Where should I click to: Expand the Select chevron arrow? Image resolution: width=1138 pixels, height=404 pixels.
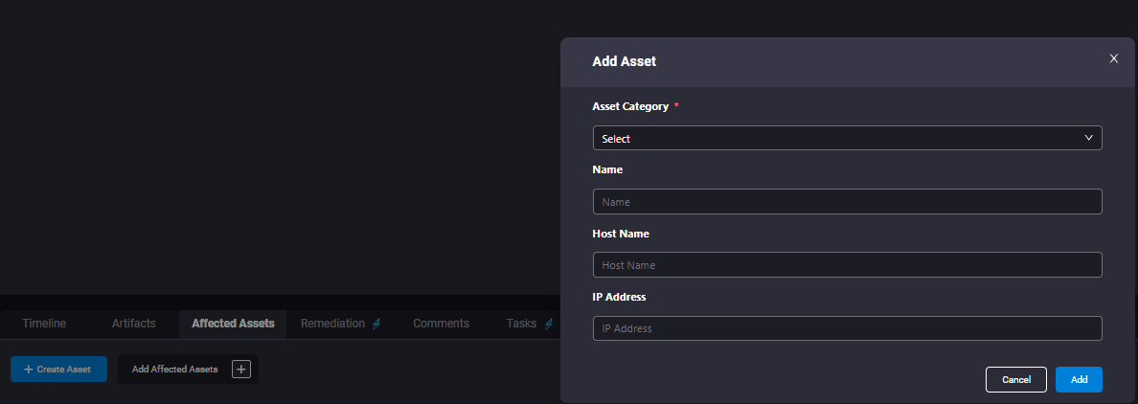(1088, 138)
